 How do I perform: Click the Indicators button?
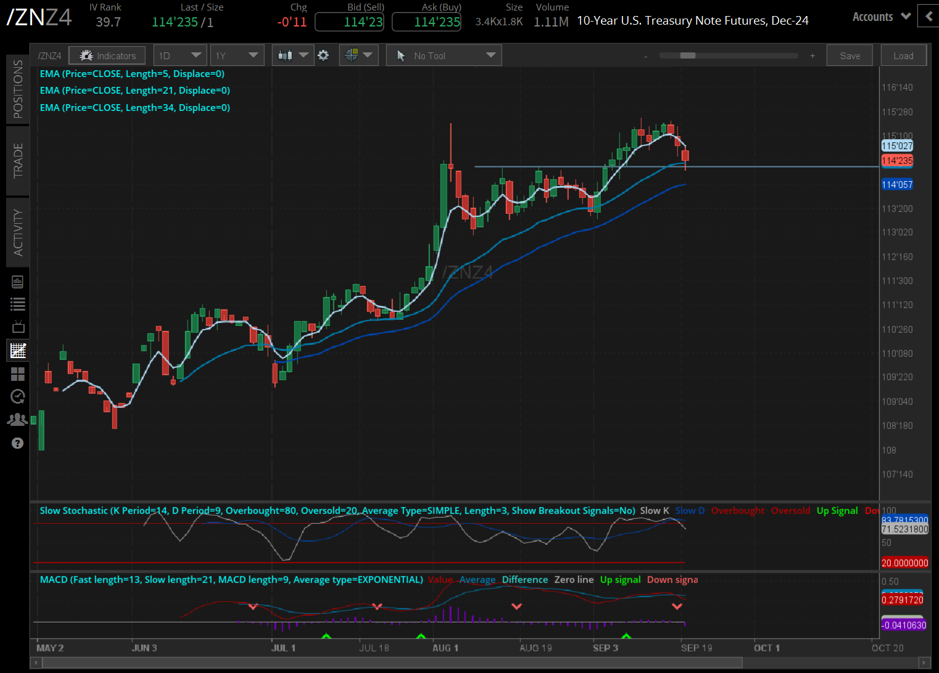click(107, 55)
